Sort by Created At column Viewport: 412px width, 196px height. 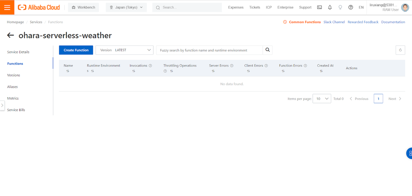[321, 71]
